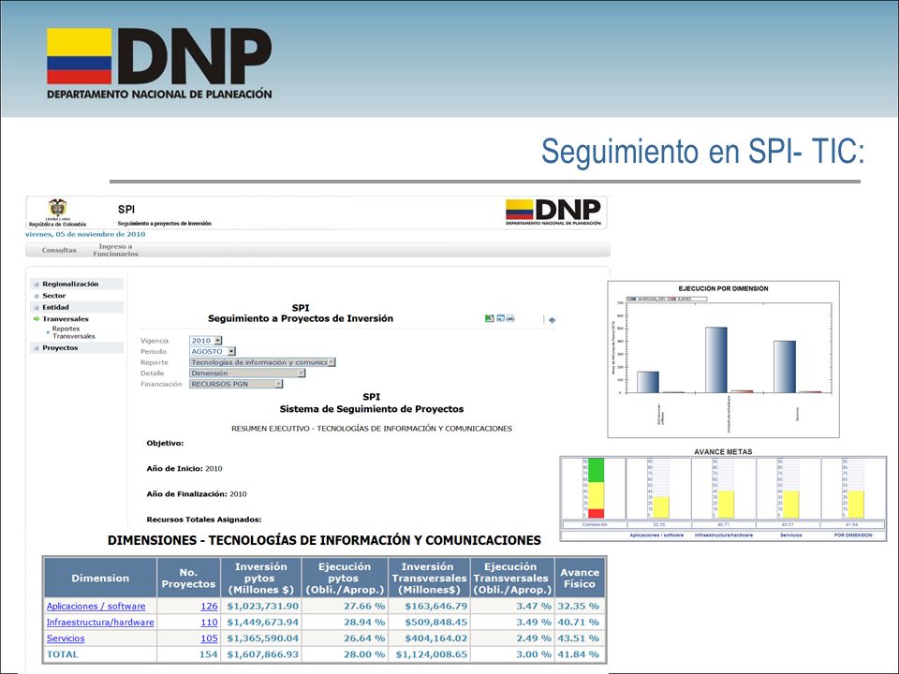Expand the Entidad tree node
Screen dimensions: 899x674
point(37,308)
